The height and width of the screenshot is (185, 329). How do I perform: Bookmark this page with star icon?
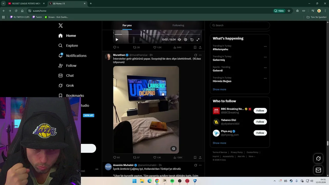[289, 11]
